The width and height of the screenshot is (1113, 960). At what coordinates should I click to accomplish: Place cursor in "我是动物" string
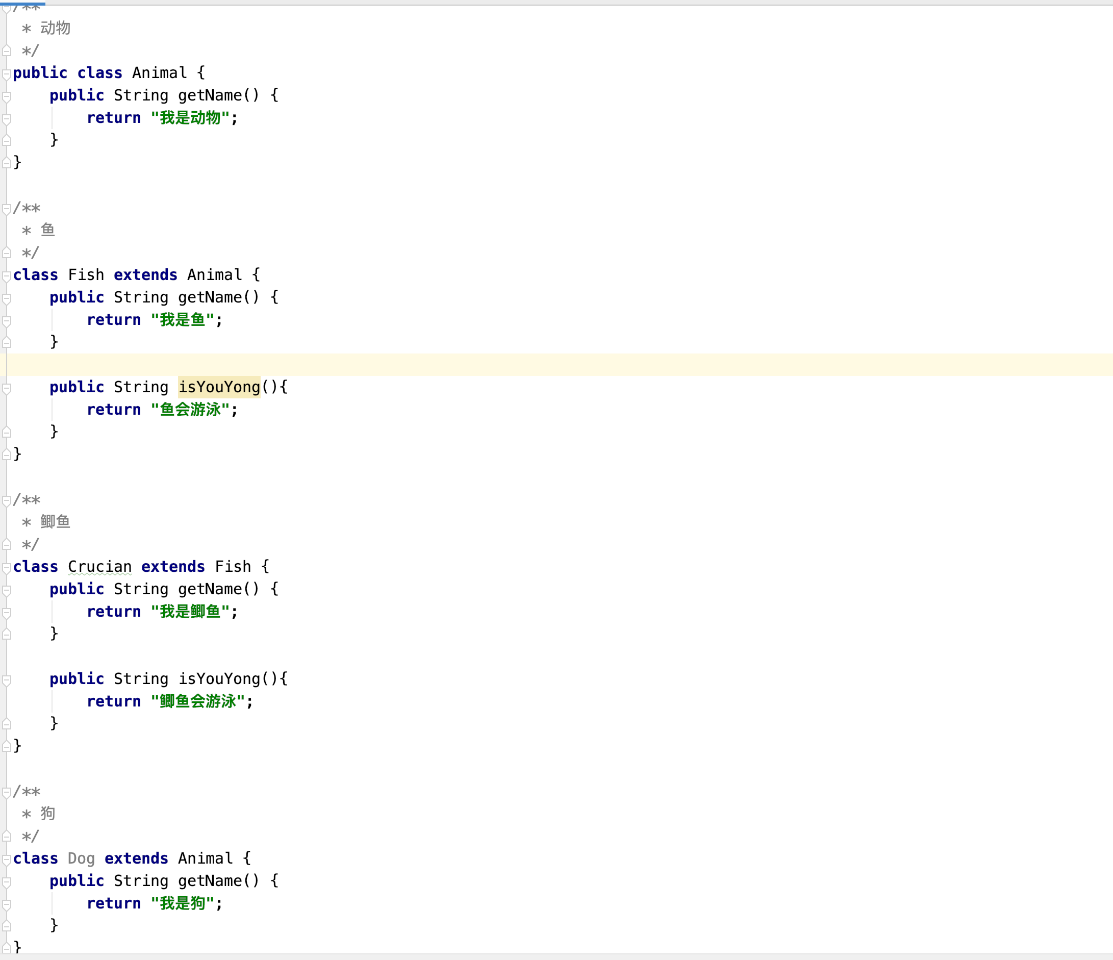190,118
